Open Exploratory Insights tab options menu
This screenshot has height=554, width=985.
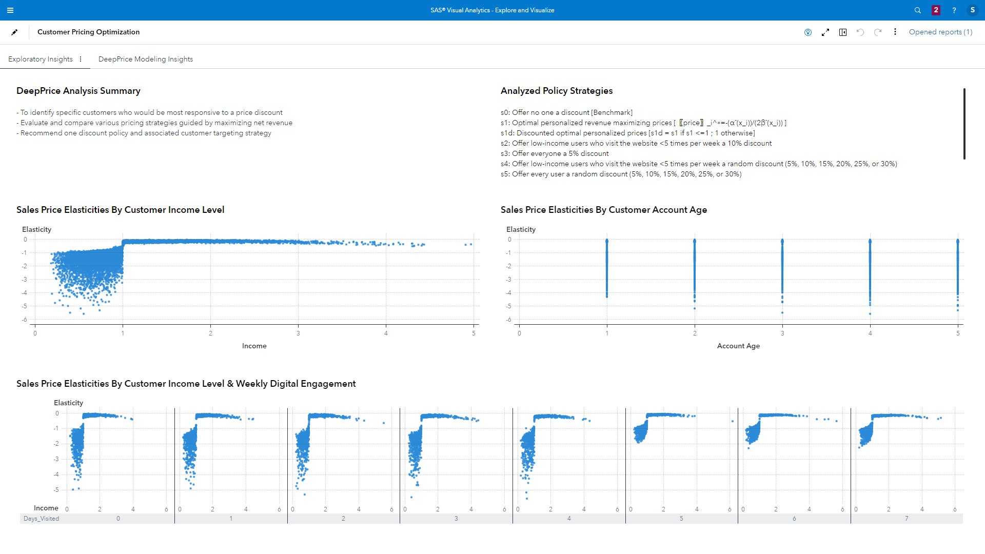click(81, 59)
